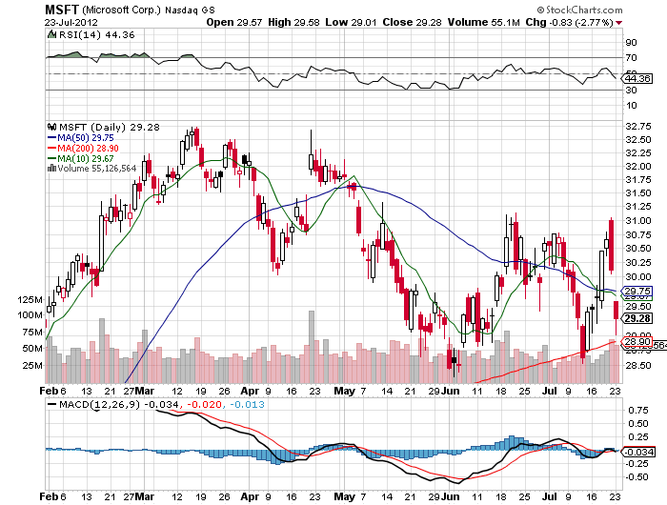
Task: Click the 125M label on the volume axis
Action: click(30, 299)
